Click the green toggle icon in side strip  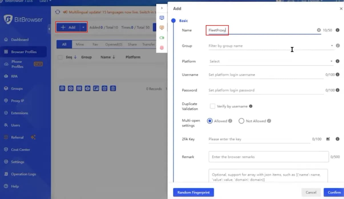point(162,38)
